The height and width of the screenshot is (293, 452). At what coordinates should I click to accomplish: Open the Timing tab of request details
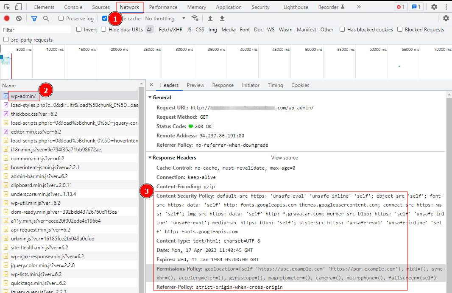coord(275,85)
